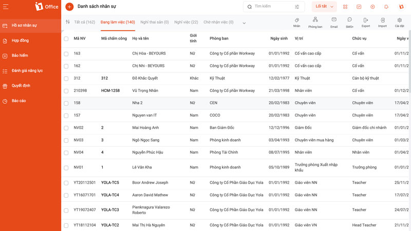Click the circular icon left of the bell
Screen dimensions: 411x231
372,7
